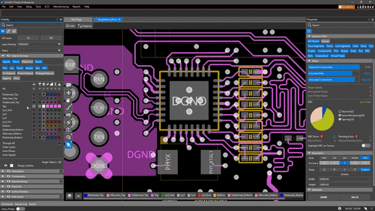Viewport: 375px width, 211px height.
Task: Click the Snapping toolbar button
Action: (x=85, y=26)
